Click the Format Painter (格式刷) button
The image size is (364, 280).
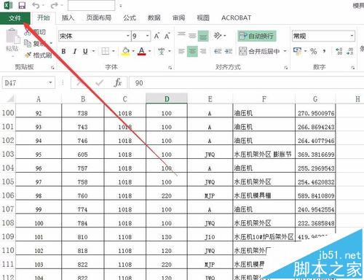[x=39, y=55]
